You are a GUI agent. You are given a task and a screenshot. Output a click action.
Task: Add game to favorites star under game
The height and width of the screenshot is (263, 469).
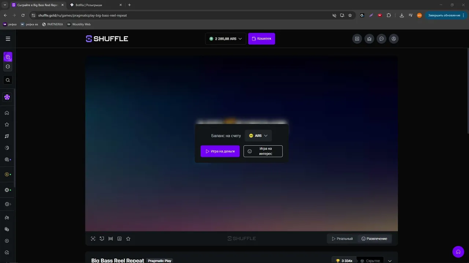128,239
